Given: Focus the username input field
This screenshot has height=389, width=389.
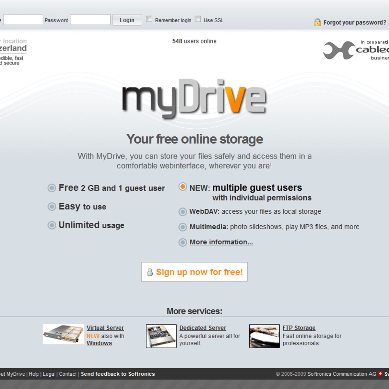Looking at the screenshot, I should coord(23,20).
